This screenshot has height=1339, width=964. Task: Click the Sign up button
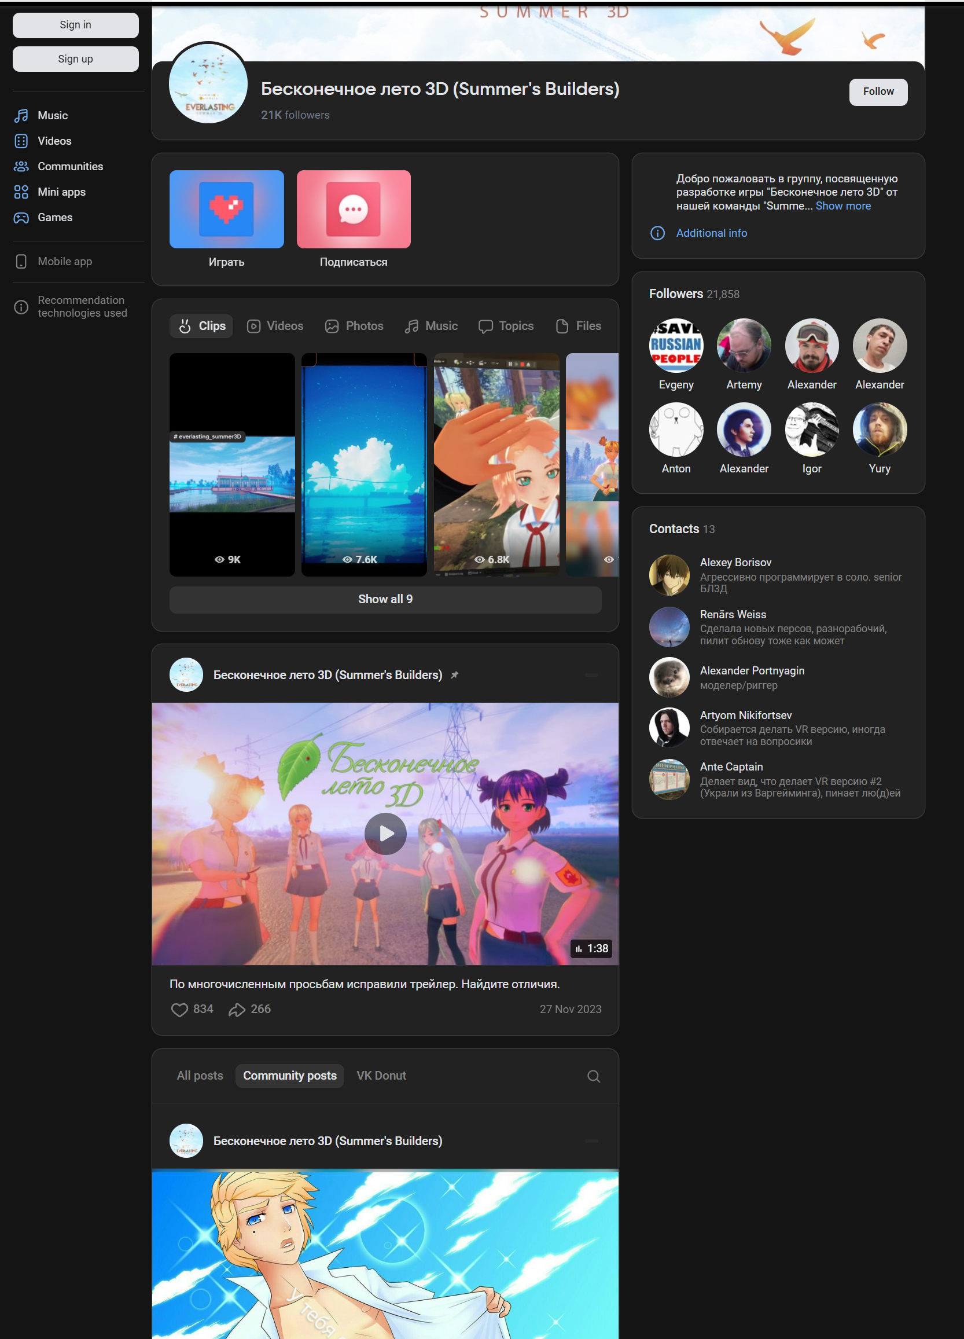[76, 59]
